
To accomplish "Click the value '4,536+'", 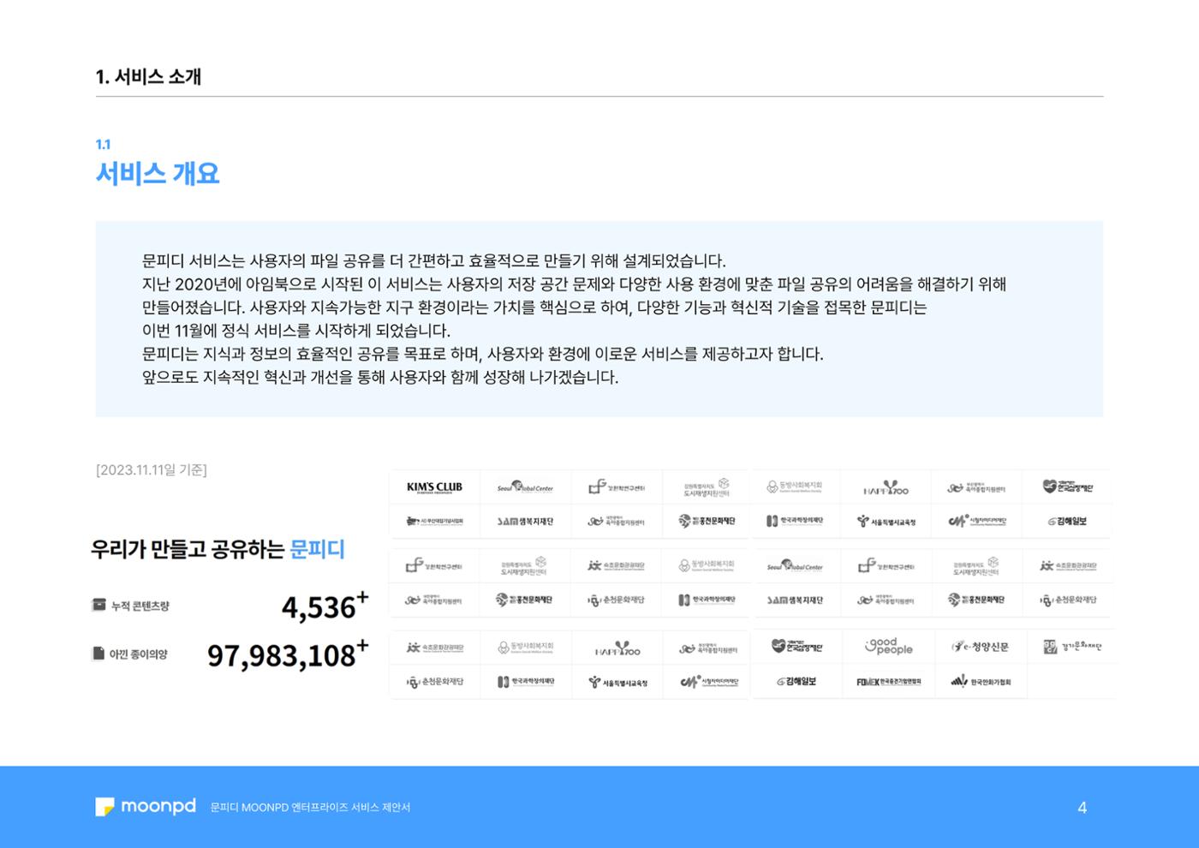I will pos(325,606).
